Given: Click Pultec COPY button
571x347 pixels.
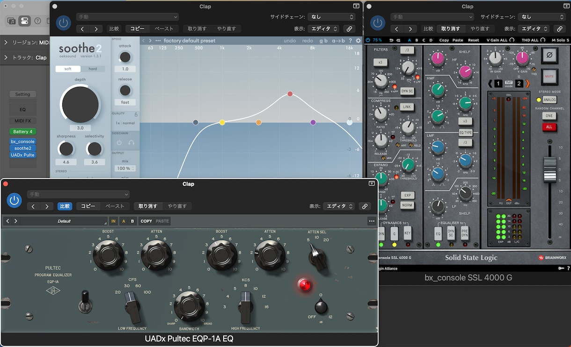Looking at the screenshot, I should coord(146,221).
